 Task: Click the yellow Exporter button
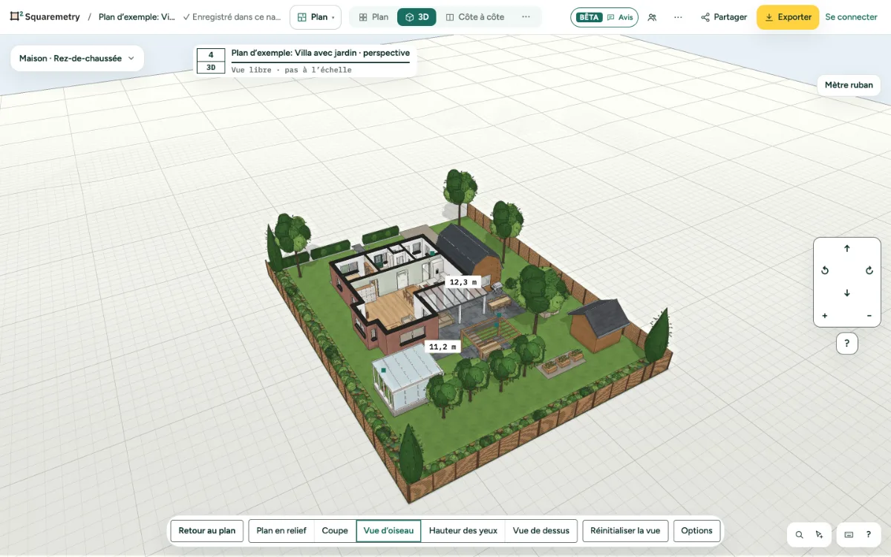(788, 17)
